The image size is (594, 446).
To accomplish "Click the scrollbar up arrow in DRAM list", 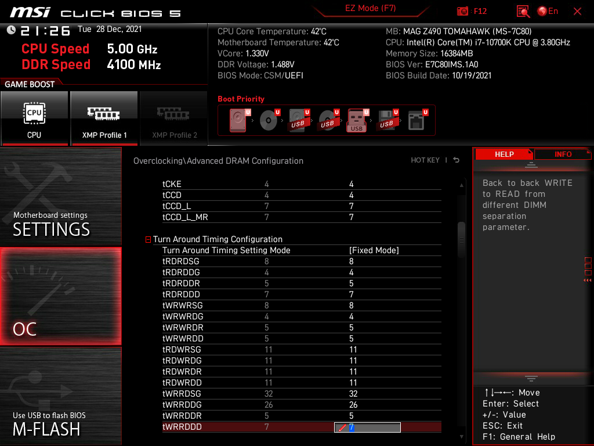I will 461,185.
